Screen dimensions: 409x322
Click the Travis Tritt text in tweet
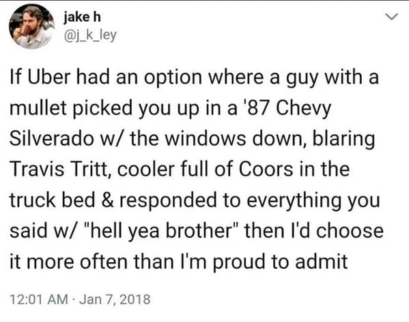click(x=59, y=170)
